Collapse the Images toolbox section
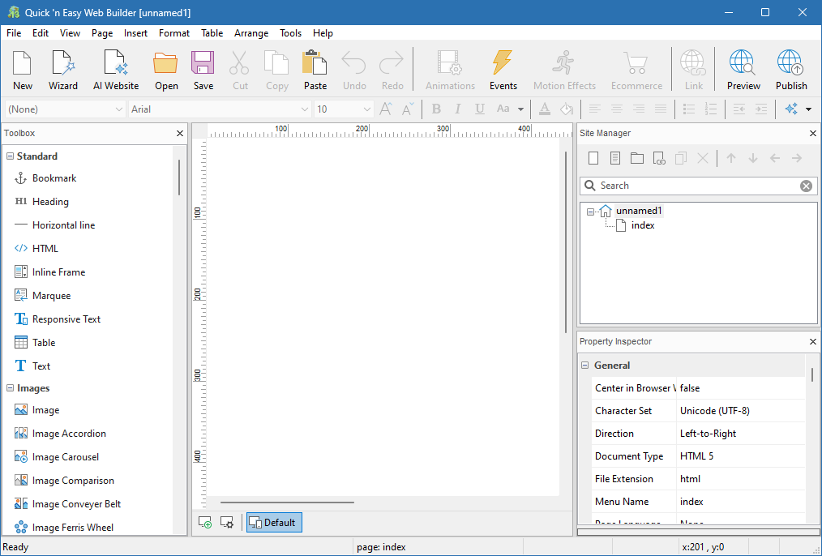 [x=10, y=388]
